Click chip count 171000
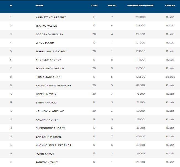180x167 pixels. 140,43
